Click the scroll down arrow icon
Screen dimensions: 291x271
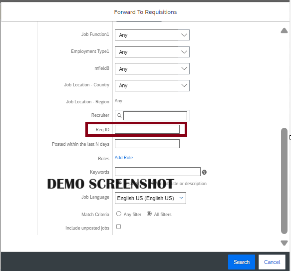point(284,243)
